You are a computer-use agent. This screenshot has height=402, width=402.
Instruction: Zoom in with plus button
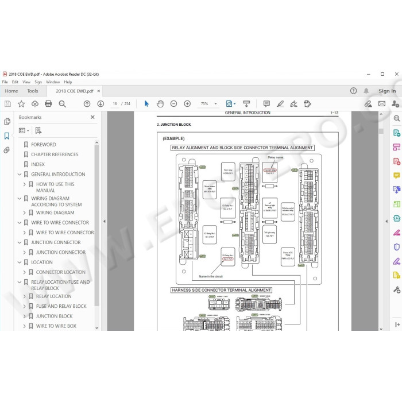coord(187,104)
